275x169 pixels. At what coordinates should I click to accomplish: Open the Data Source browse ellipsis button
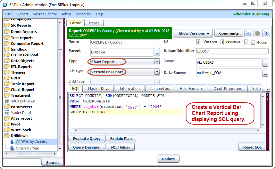click(x=265, y=73)
